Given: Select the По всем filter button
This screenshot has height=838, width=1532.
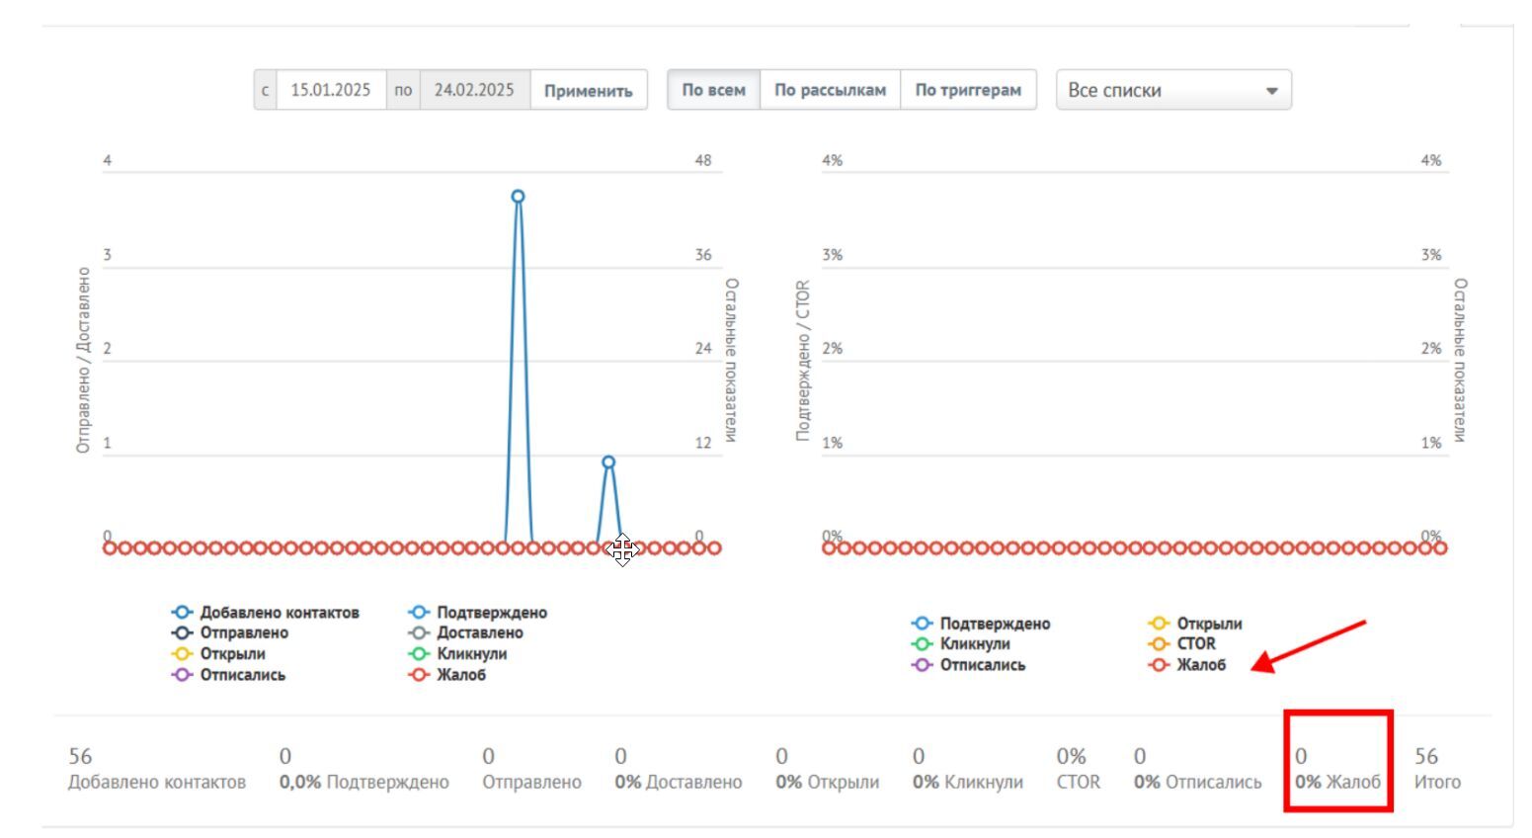Looking at the screenshot, I should click(x=713, y=90).
